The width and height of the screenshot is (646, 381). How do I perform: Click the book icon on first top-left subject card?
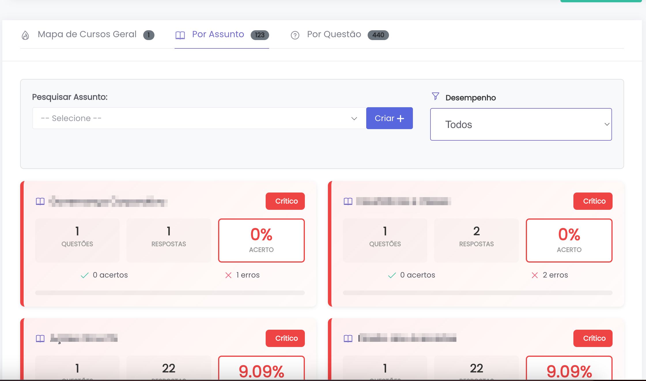click(40, 201)
